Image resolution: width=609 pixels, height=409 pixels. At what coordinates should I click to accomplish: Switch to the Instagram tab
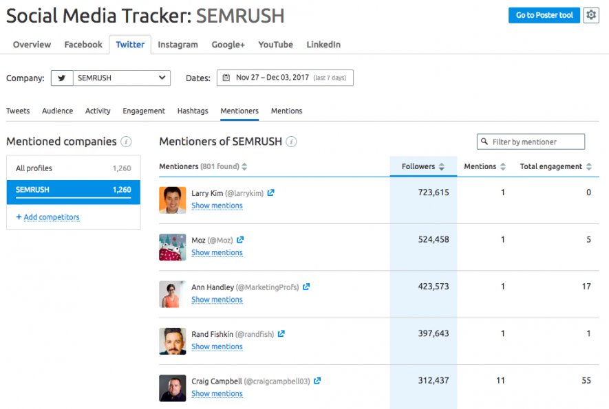(178, 45)
